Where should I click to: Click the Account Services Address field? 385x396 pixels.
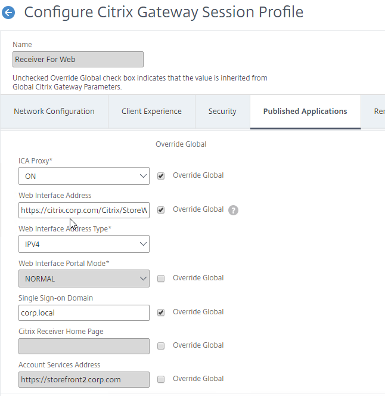click(84, 379)
